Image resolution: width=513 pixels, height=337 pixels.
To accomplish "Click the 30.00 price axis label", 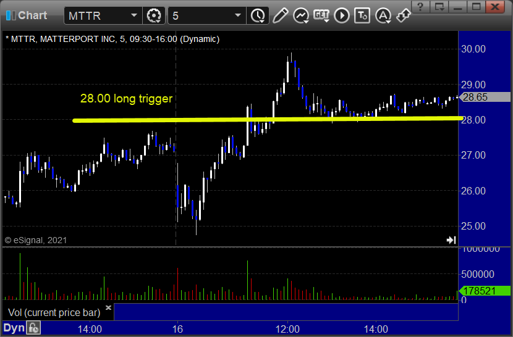I will click(x=473, y=49).
